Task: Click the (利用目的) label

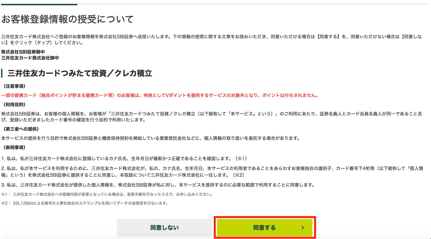Action: 14,104
